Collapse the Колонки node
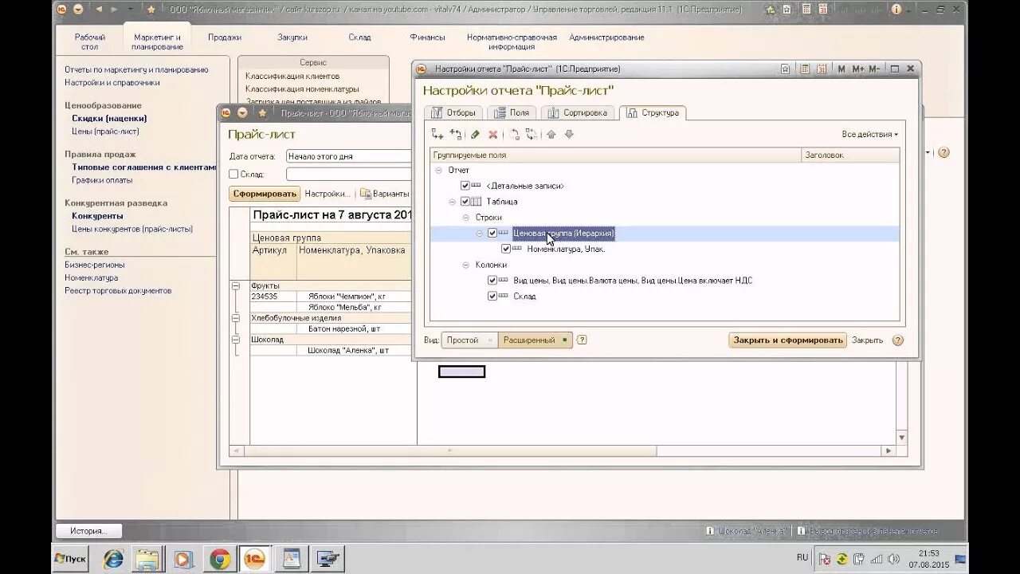The width and height of the screenshot is (1020, 574). click(x=466, y=265)
